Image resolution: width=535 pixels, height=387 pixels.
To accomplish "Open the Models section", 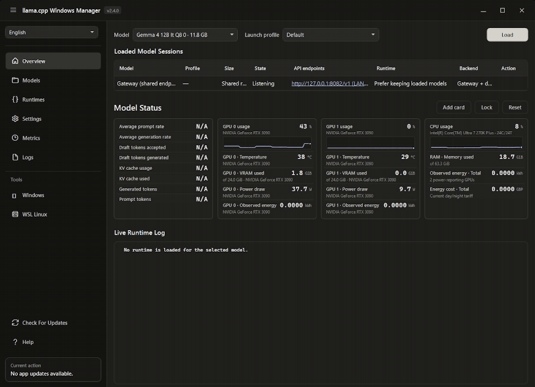I will (53, 80).
